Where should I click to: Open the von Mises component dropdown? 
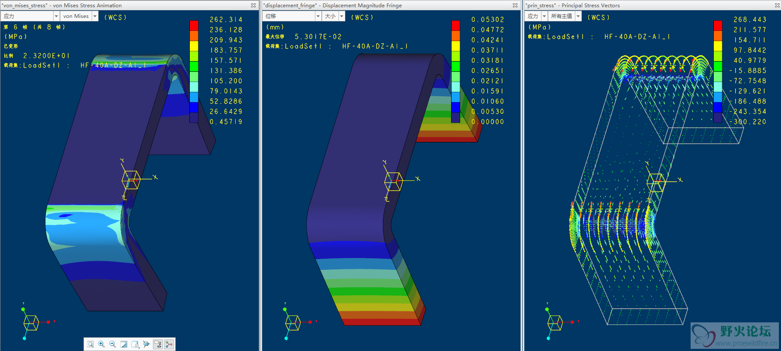(x=79, y=16)
